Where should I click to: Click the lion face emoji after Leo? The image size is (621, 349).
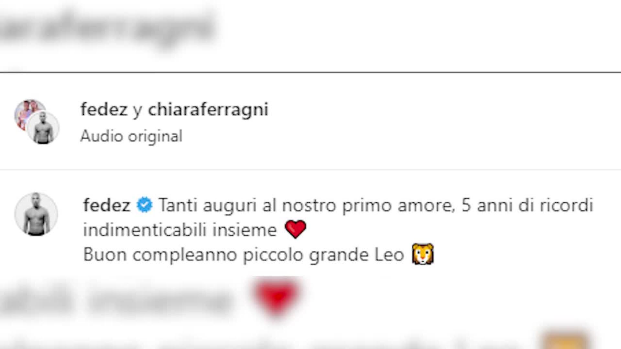(x=423, y=254)
